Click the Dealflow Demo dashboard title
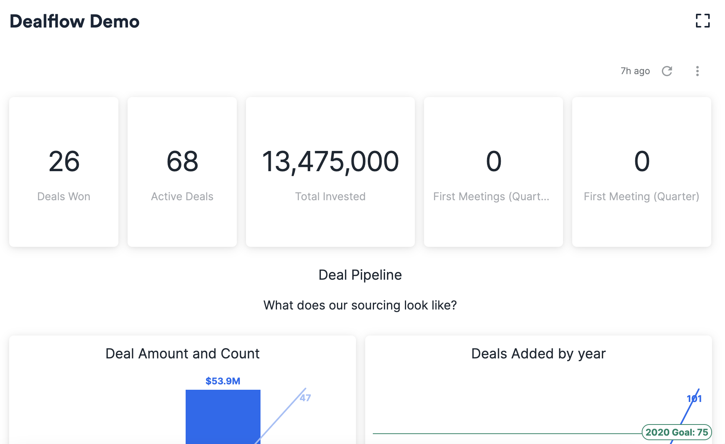Viewport: 725px width, 444px height. [75, 21]
